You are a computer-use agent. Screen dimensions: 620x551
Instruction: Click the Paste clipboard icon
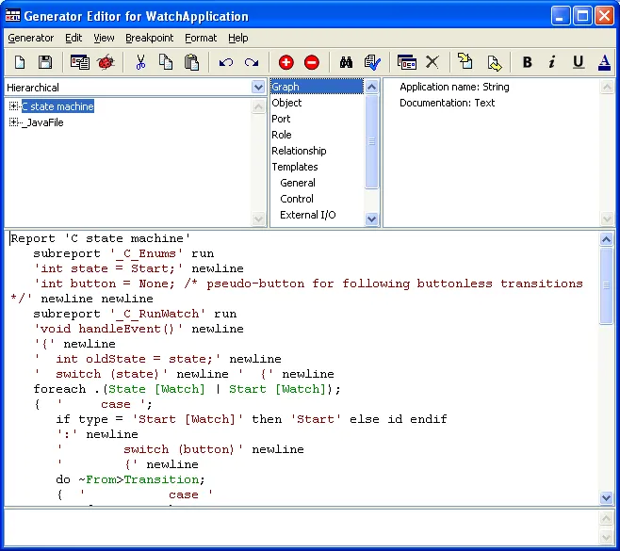point(191,62)
